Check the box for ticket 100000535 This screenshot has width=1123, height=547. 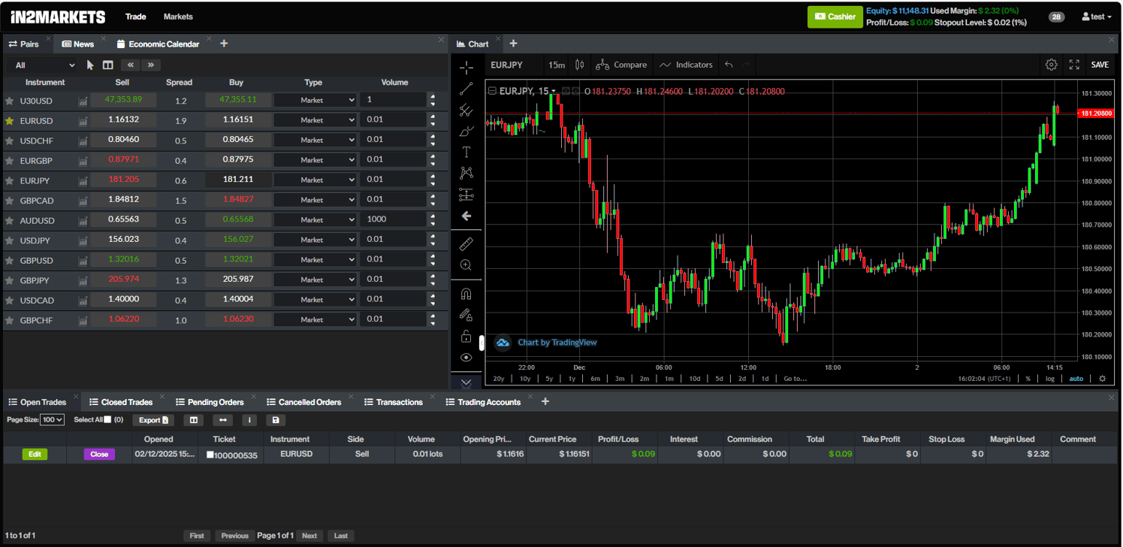point(210,455)
